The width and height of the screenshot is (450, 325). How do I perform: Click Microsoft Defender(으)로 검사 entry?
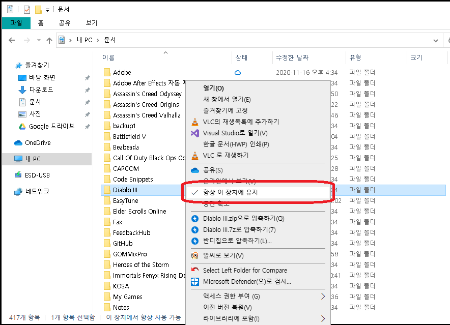coord(247,282)
